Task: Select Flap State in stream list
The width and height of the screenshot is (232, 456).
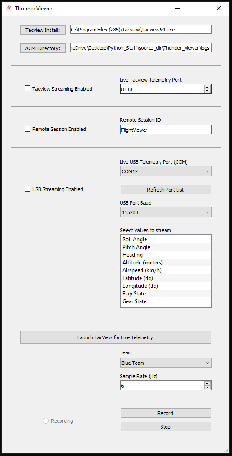Action: pyautogui.click(x=166, y=294)
